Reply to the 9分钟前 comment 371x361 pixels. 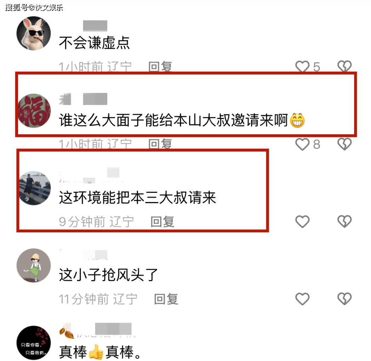[163, 221]
